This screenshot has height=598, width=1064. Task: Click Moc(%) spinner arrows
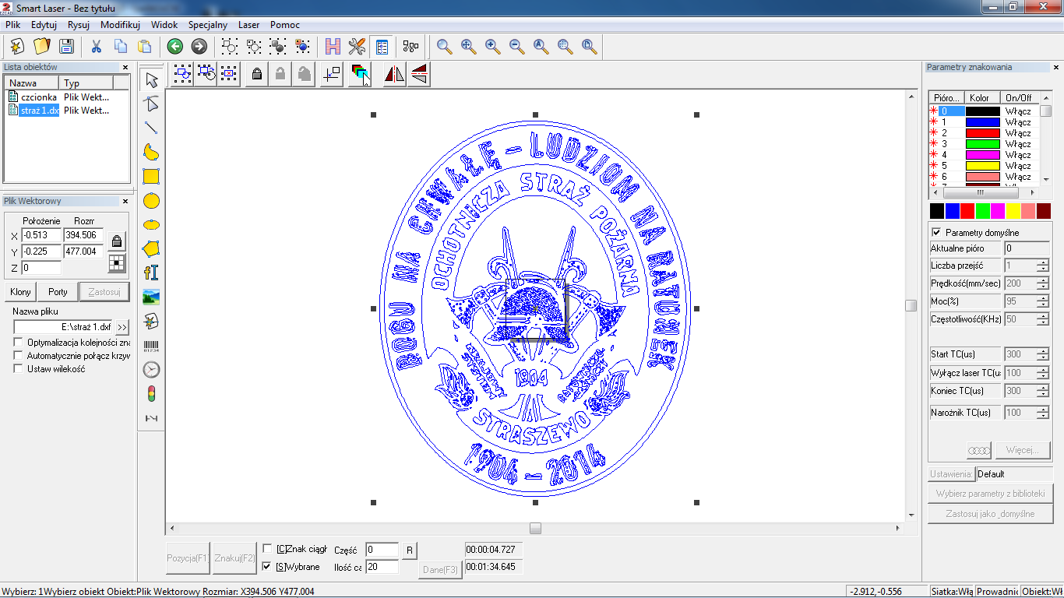tap(1043, 301)
